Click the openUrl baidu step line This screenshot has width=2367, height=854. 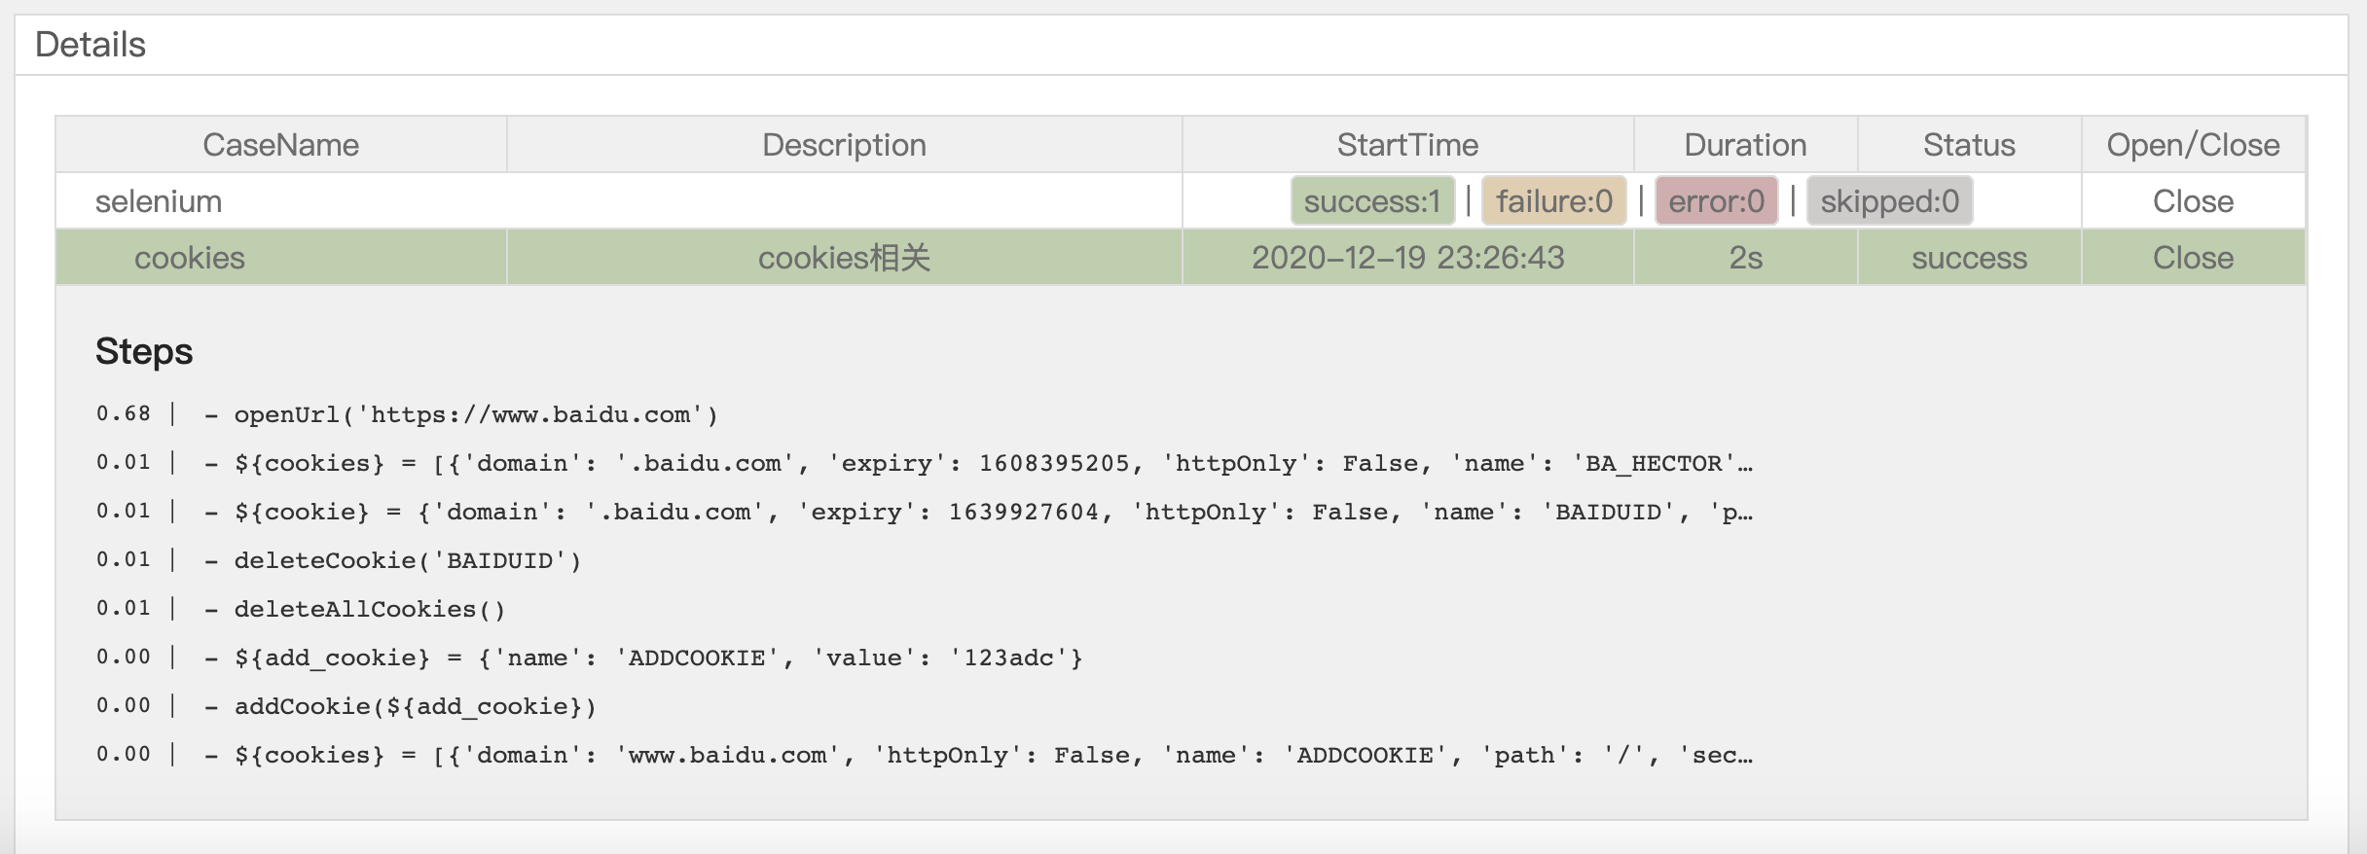(475, 415)
